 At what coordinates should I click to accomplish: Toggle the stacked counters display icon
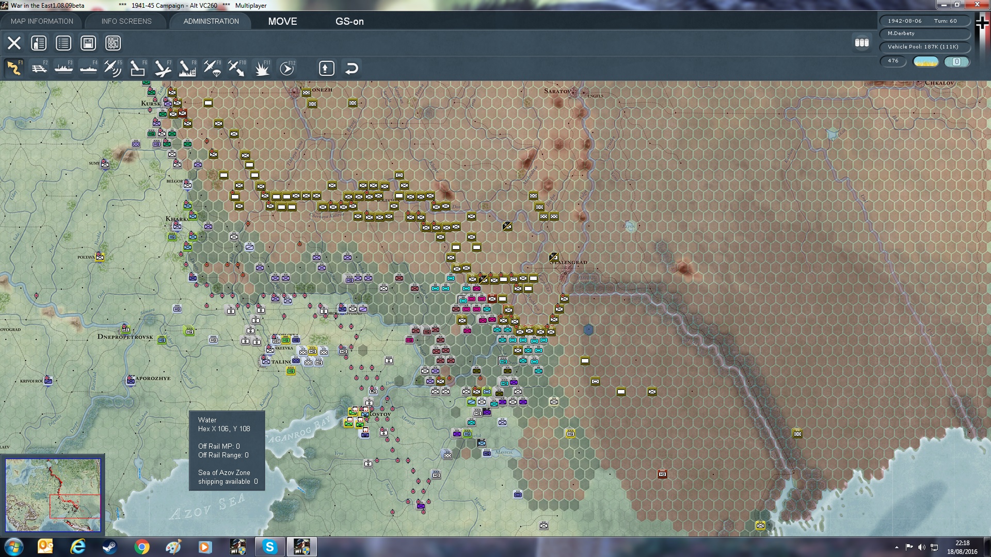(x=862, y=43)
